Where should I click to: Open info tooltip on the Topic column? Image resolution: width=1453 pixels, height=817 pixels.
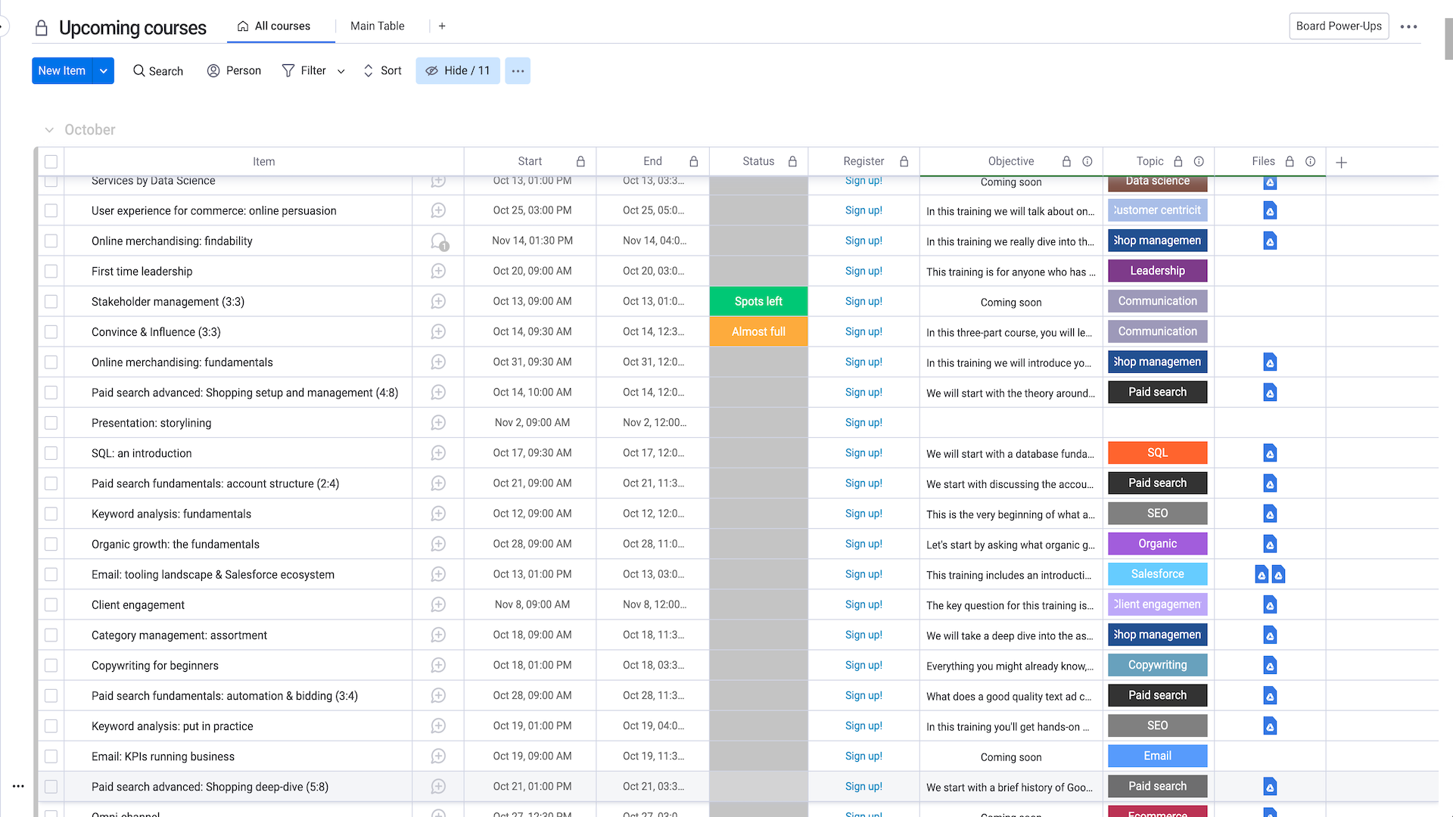[x=1198, y=161]
